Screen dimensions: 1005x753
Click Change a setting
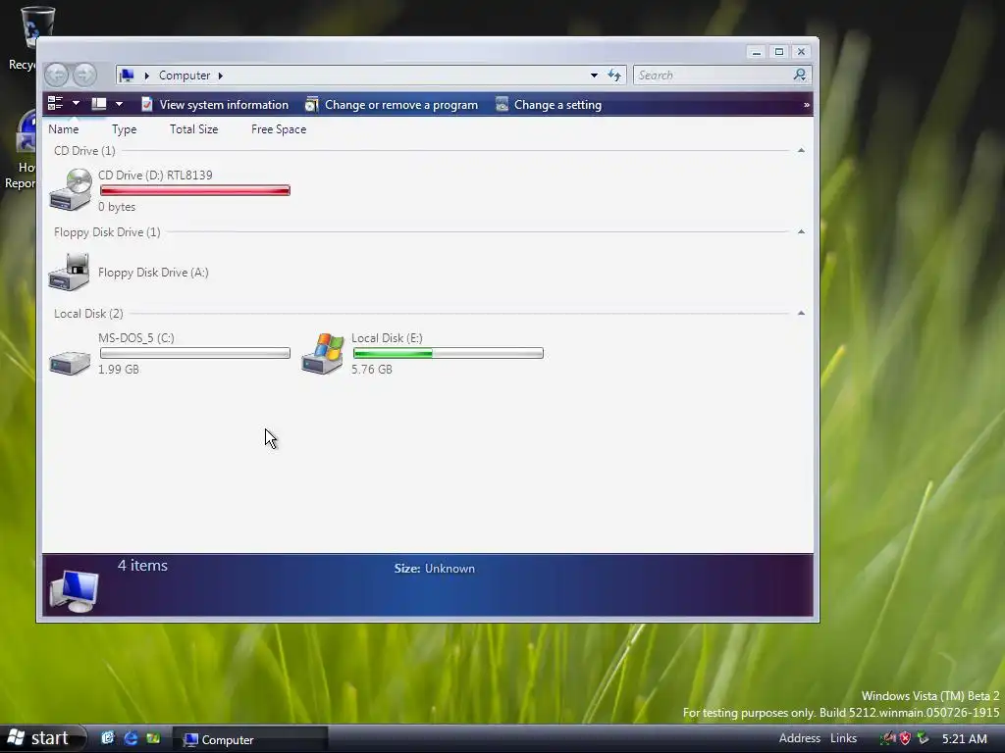pos(549,104)
